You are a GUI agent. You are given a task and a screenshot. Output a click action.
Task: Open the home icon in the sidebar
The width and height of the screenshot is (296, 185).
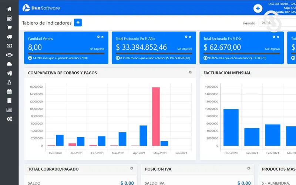(x=9, y=9)
